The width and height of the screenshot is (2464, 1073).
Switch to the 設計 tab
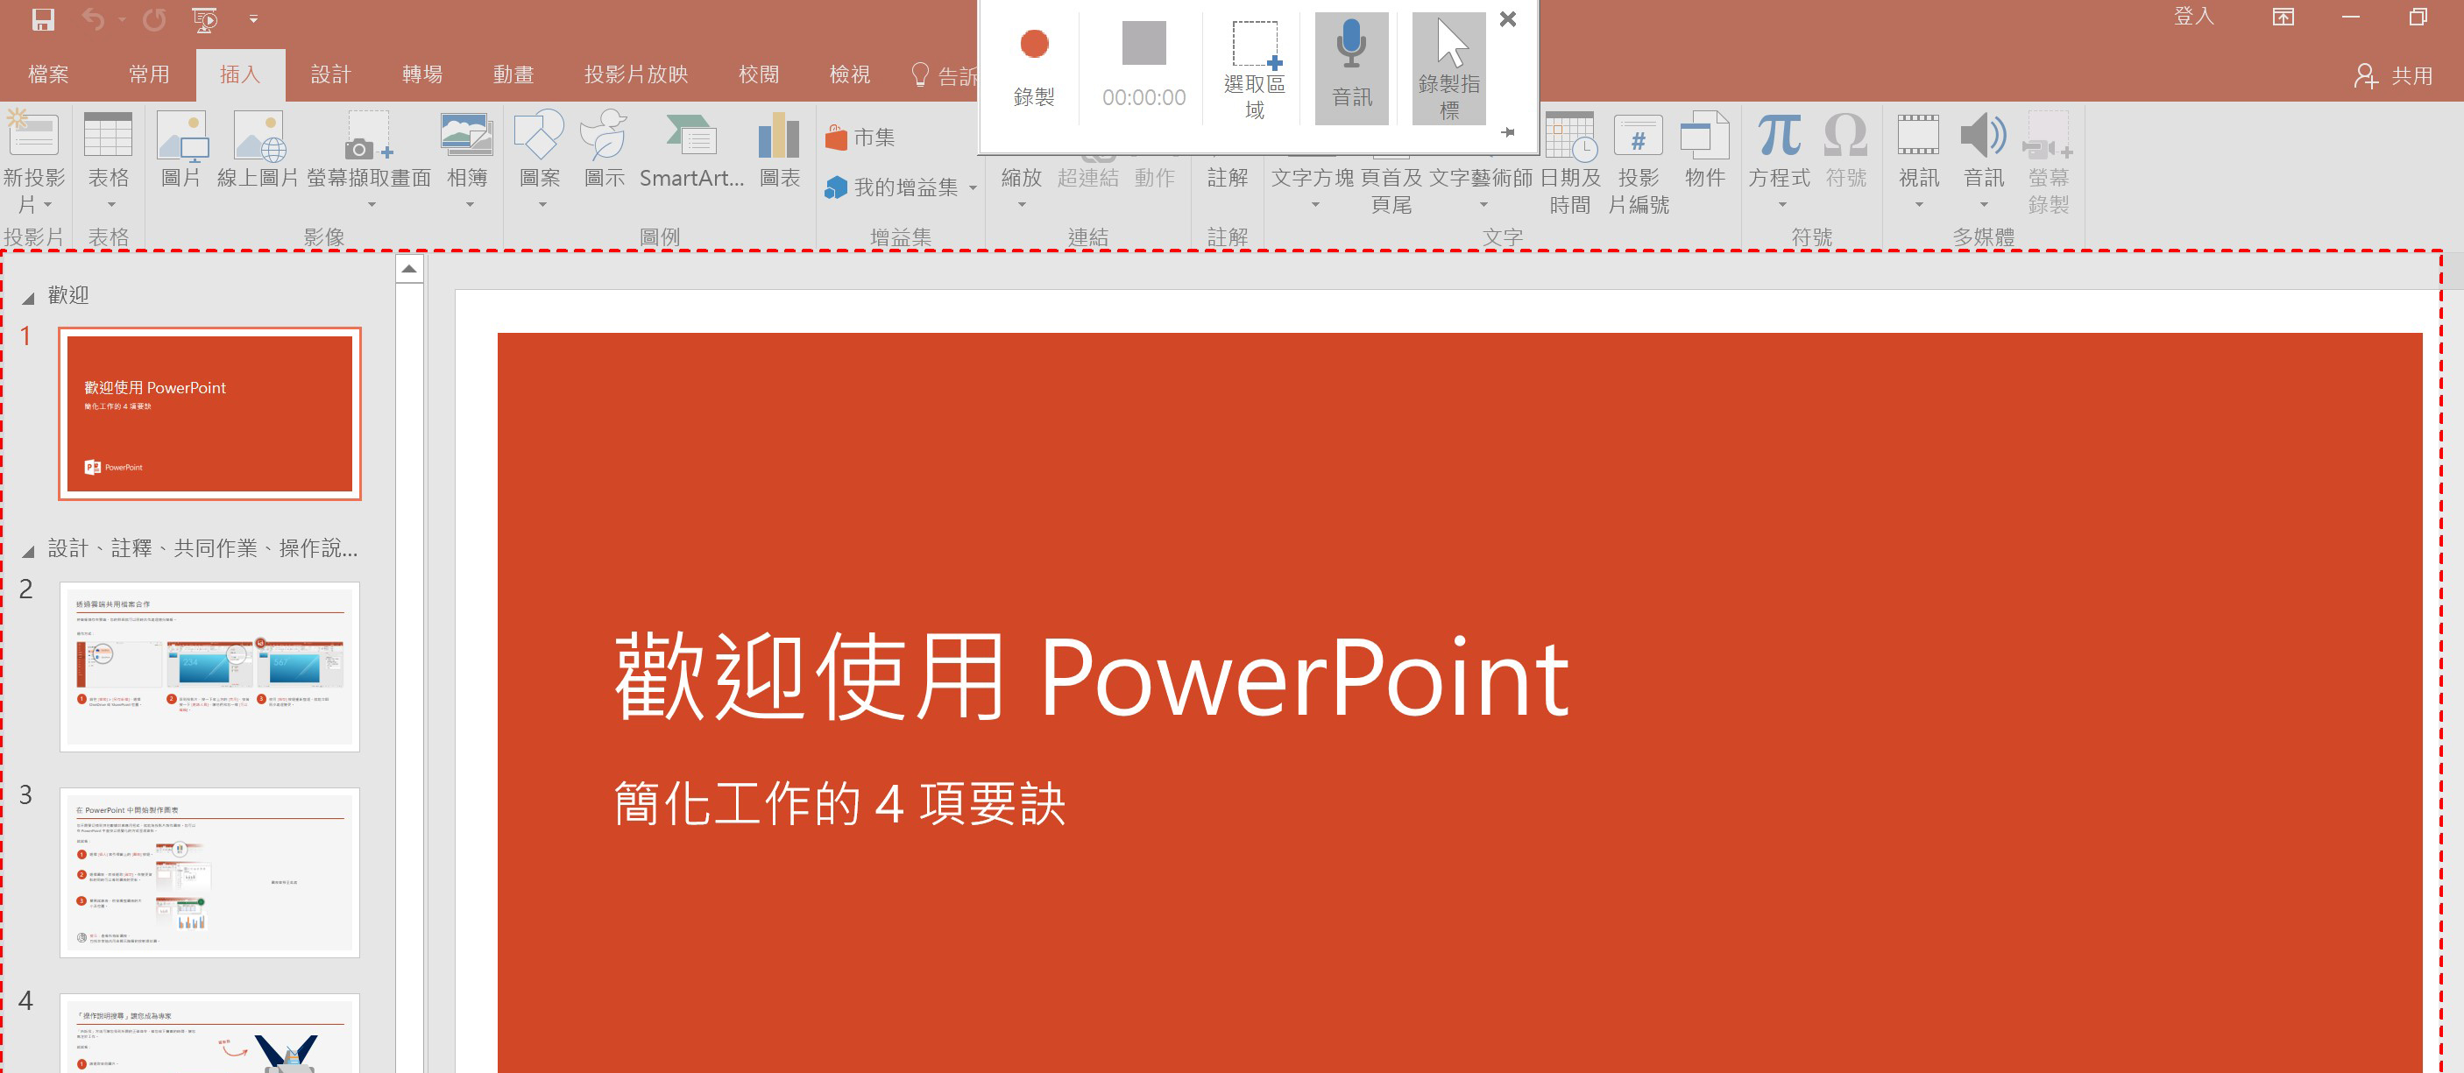pyautogui.click(x=331, y=74)
